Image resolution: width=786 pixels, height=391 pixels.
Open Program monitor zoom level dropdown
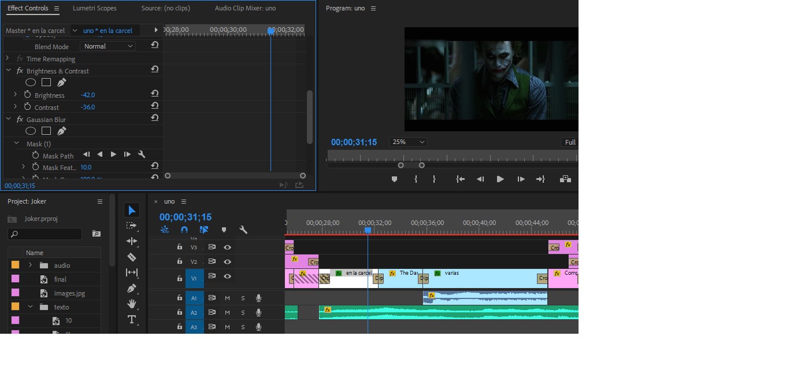click(x=408, y=142)
